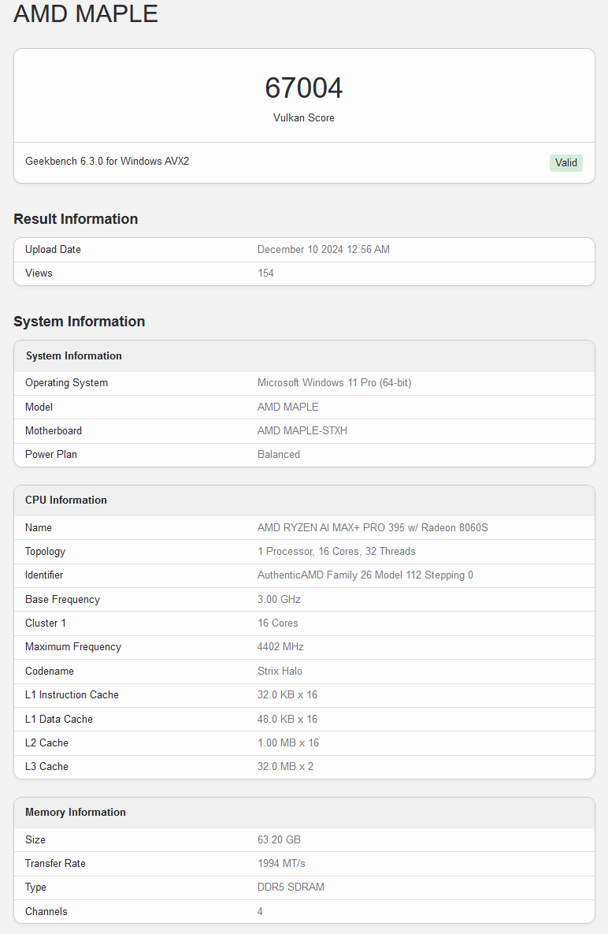Click the Memory Information table header
Screen dimensions: 608x934
pyautogui.click(x=76, y=812)
